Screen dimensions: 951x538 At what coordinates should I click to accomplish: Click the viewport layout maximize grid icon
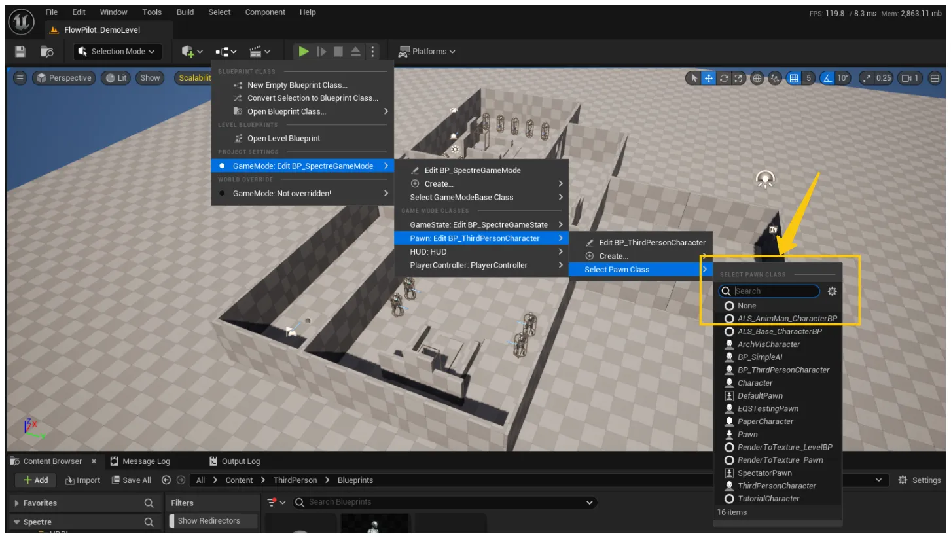click(934, 78)
